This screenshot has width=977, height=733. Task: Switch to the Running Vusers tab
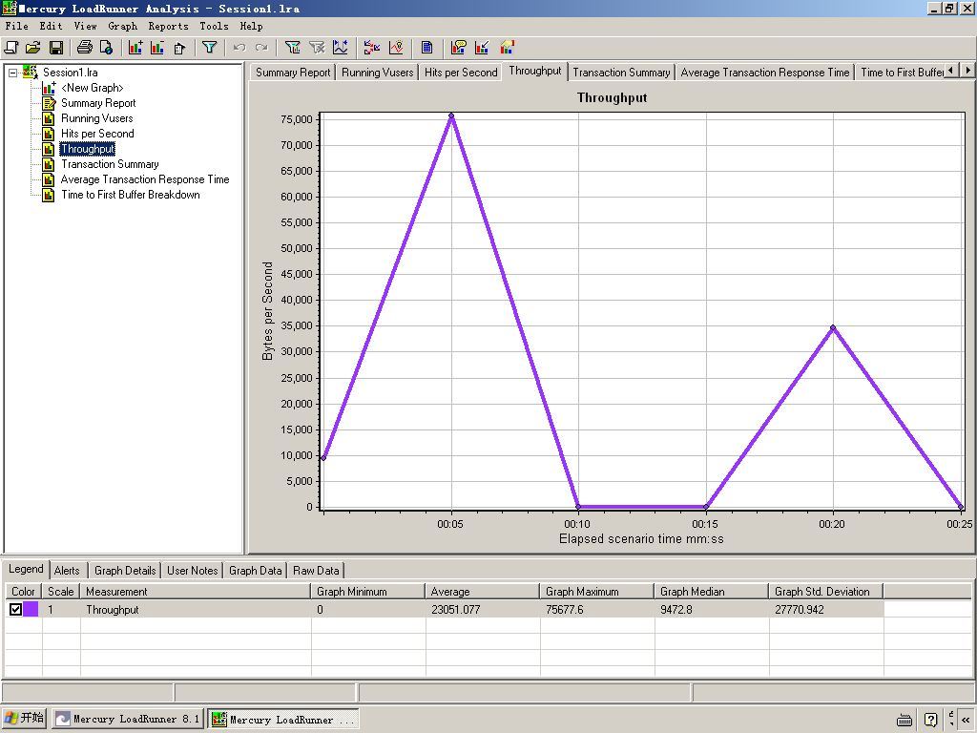tap(378, 73)
